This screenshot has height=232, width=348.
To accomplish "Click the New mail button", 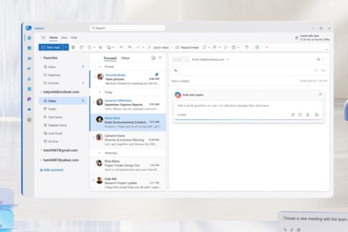I will (x=51, y=47).
